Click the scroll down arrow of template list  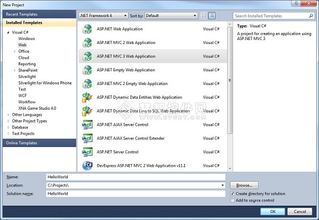click(x=230, y=168)
